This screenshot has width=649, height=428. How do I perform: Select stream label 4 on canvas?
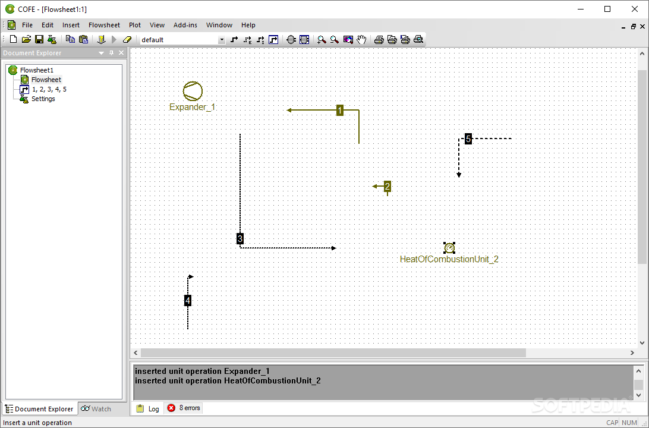click(x=187, y=301)
